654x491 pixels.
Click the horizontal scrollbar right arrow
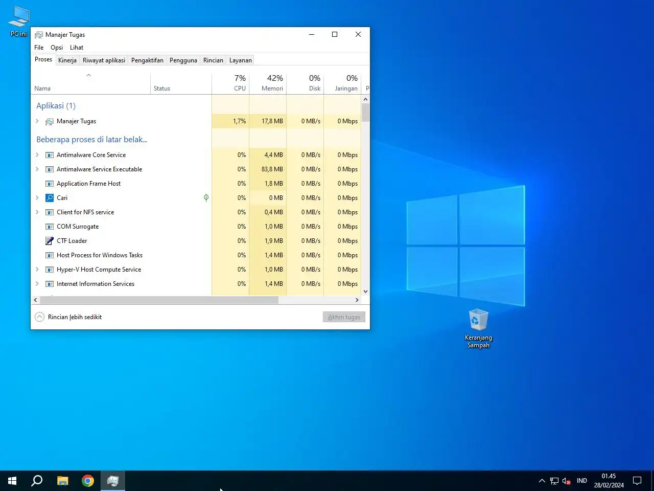(x=357, y=300)
